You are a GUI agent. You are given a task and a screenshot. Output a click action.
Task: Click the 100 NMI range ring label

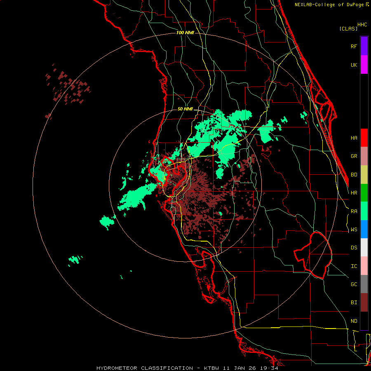point(185,33)
